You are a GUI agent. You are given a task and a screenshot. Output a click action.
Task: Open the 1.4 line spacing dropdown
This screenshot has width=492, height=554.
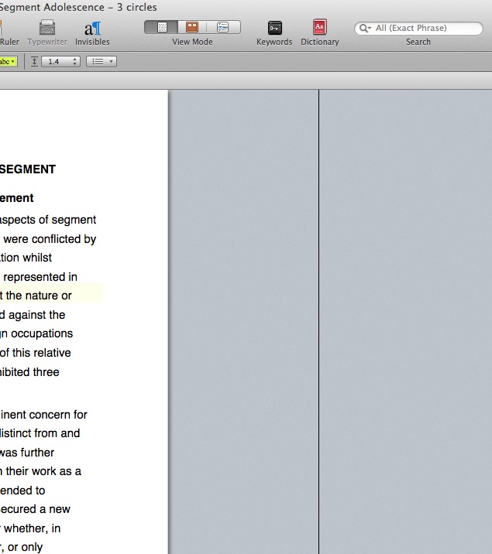[x=62, y=61]
